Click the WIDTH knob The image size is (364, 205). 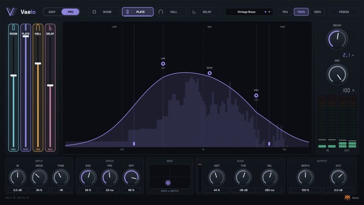point(305,177)
